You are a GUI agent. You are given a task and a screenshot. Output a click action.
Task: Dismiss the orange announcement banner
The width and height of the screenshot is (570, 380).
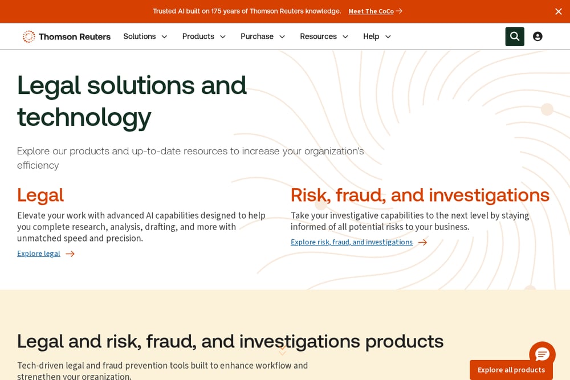559,11
